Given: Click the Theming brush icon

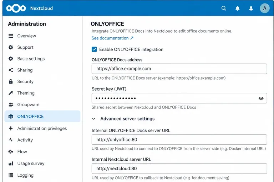Looking at the screenshot, I should point(11,93).
